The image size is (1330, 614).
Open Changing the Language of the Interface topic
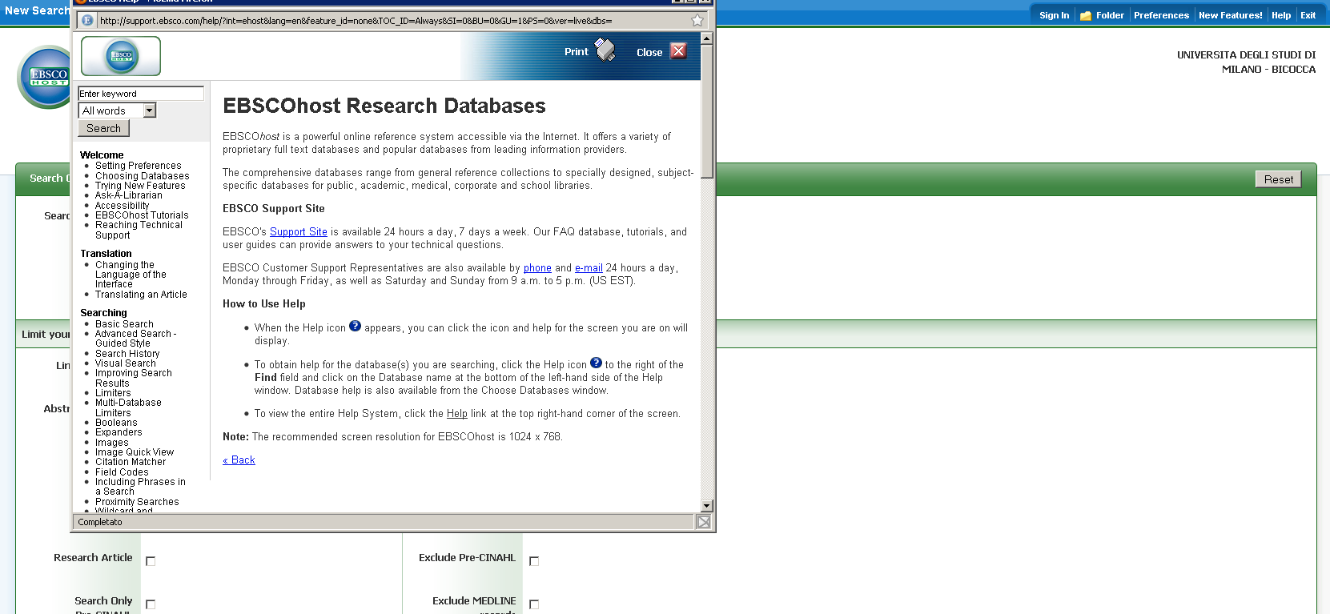[131, 275]
